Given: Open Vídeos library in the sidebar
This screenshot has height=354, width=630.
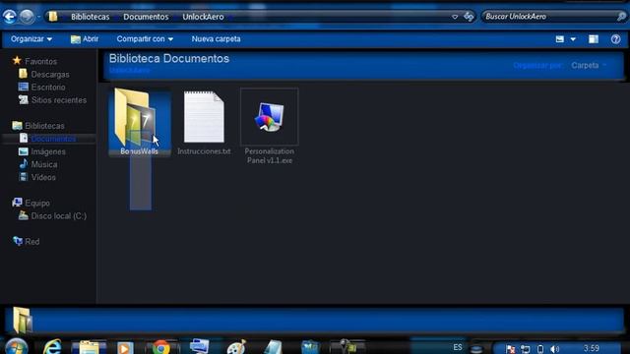Looking at the screenshot, I should pyautogui.click(x=37, y=177).
